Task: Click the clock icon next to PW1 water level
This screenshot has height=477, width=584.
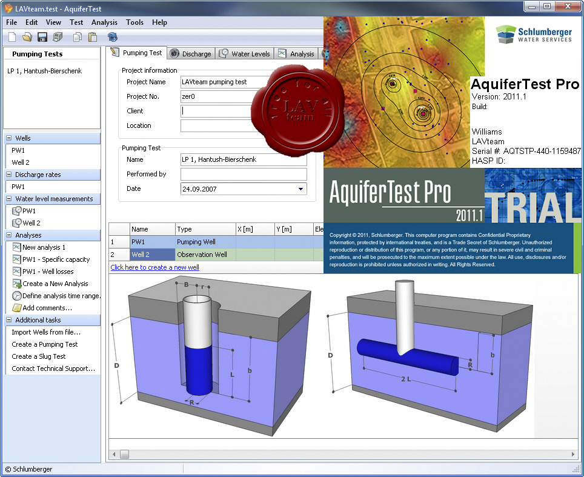Action: 17,210
